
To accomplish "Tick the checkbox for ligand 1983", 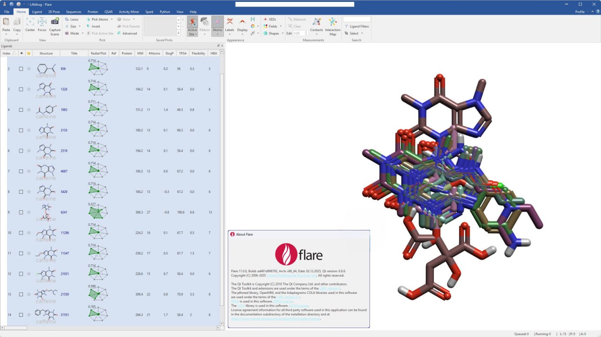I will tap(21, 110).
